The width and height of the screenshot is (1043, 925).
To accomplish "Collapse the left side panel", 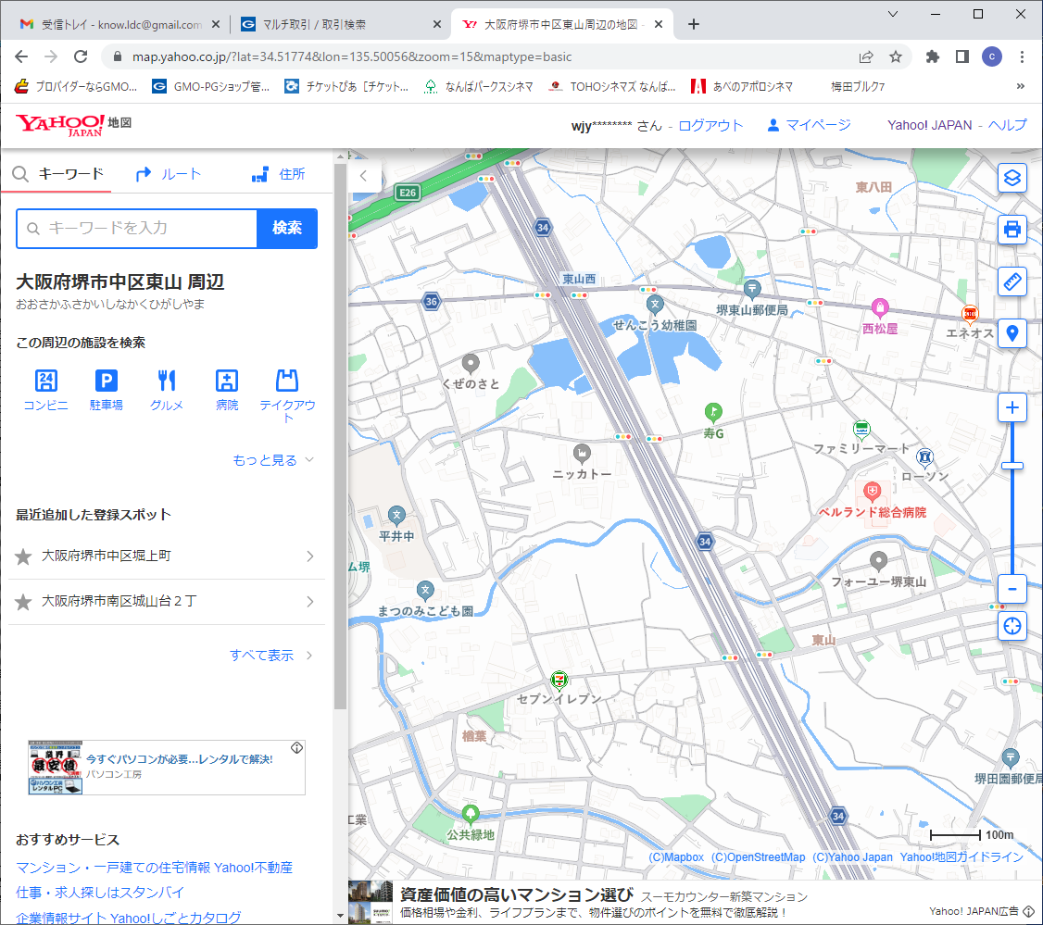I will pyautogui.click(x=364, y=175).
